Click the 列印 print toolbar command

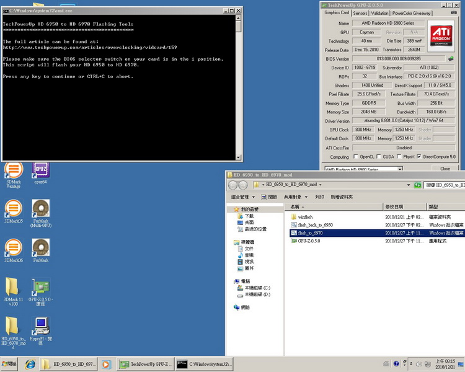tap(319, 197)
